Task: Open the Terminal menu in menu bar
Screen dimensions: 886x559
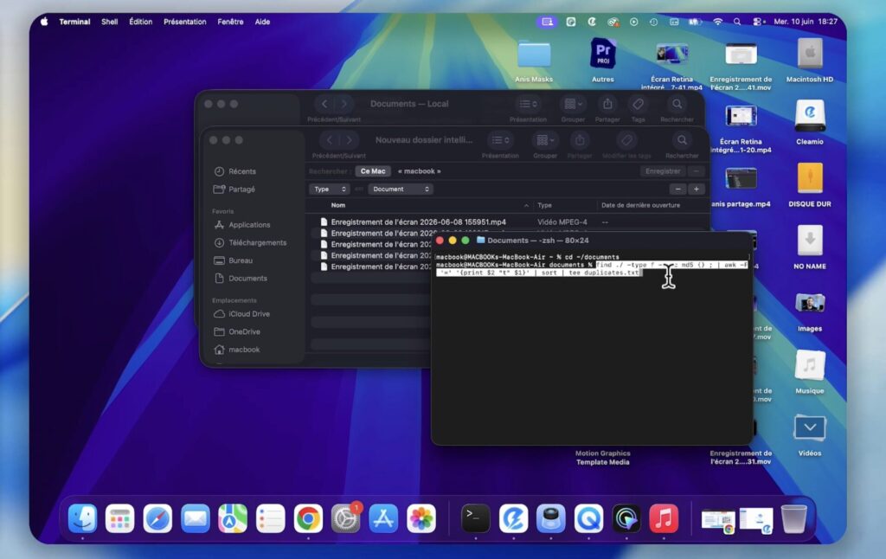Action: click(74, 22)
